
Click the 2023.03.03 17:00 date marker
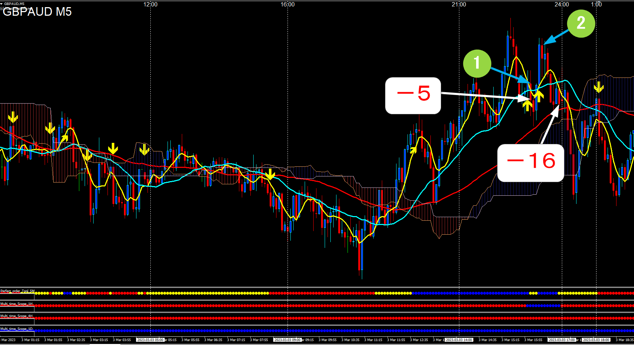pyautogui.click(x=562, y=340)
